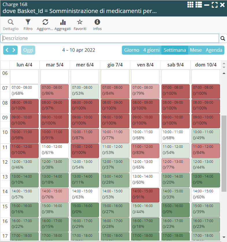Open Aggregati bar chart icon
227x242 pixels.
tap(63, 22)
